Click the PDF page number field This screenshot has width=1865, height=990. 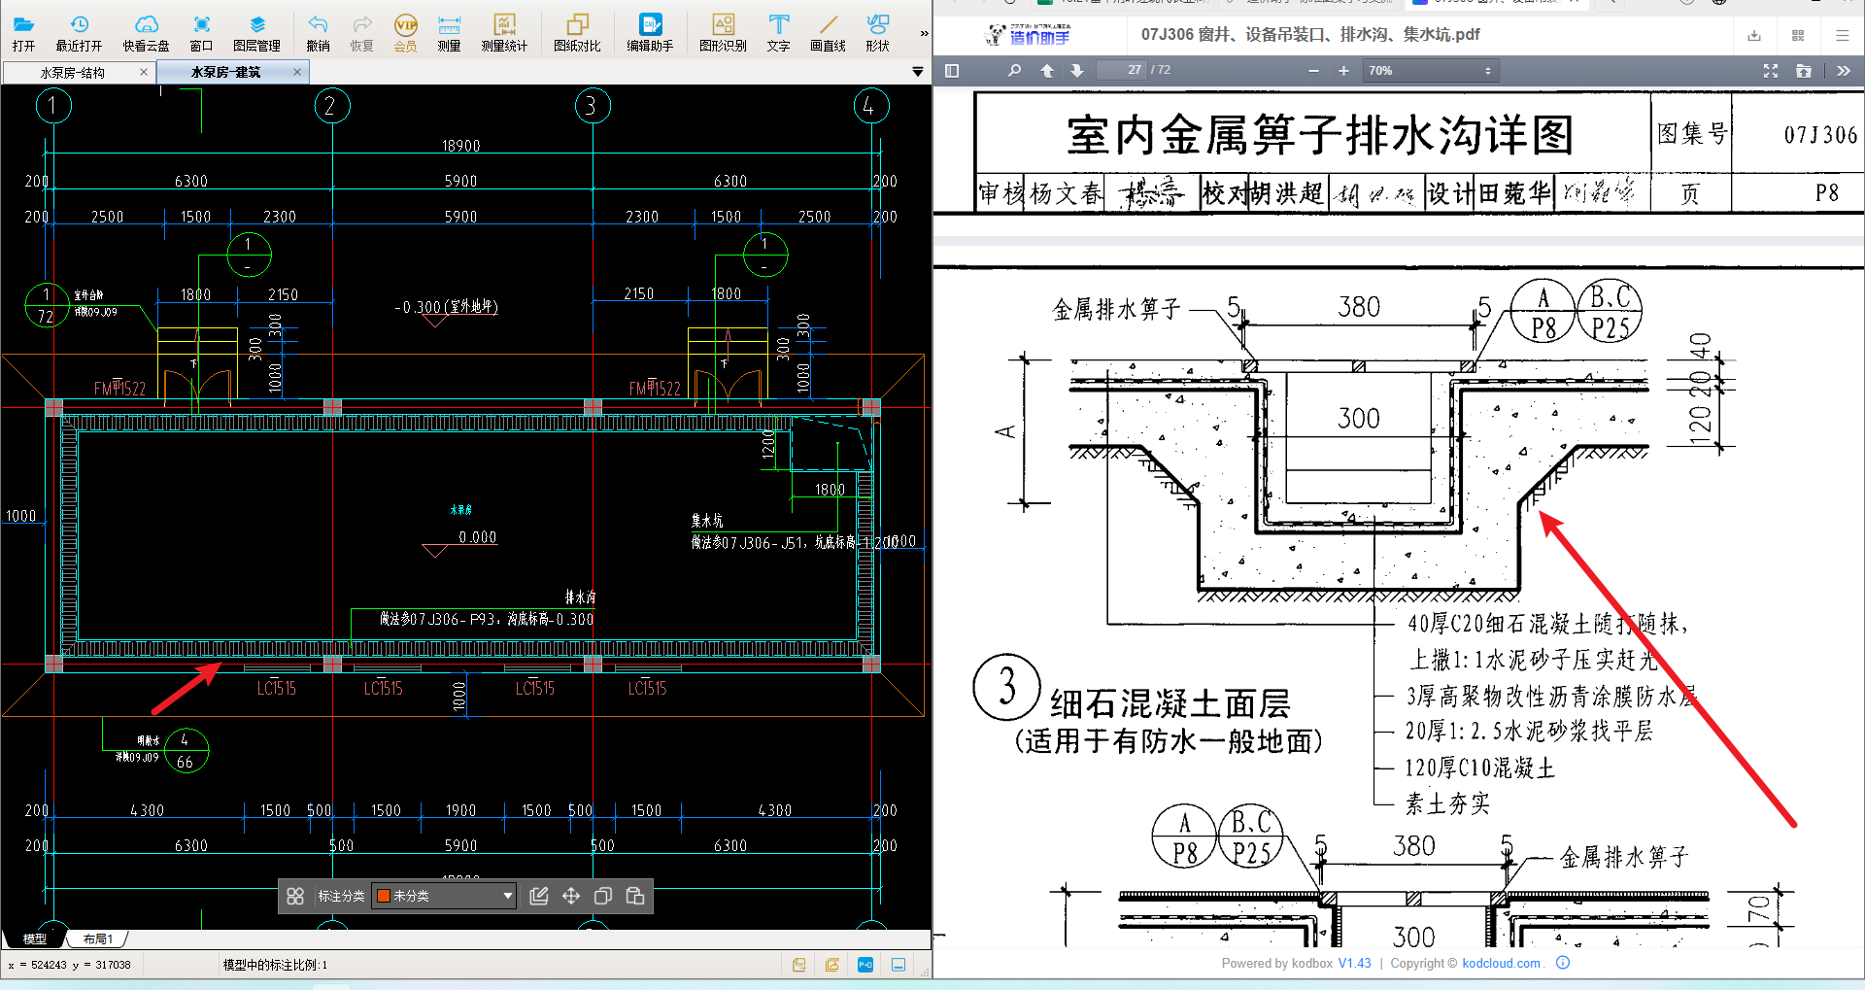click(1122, 70)
